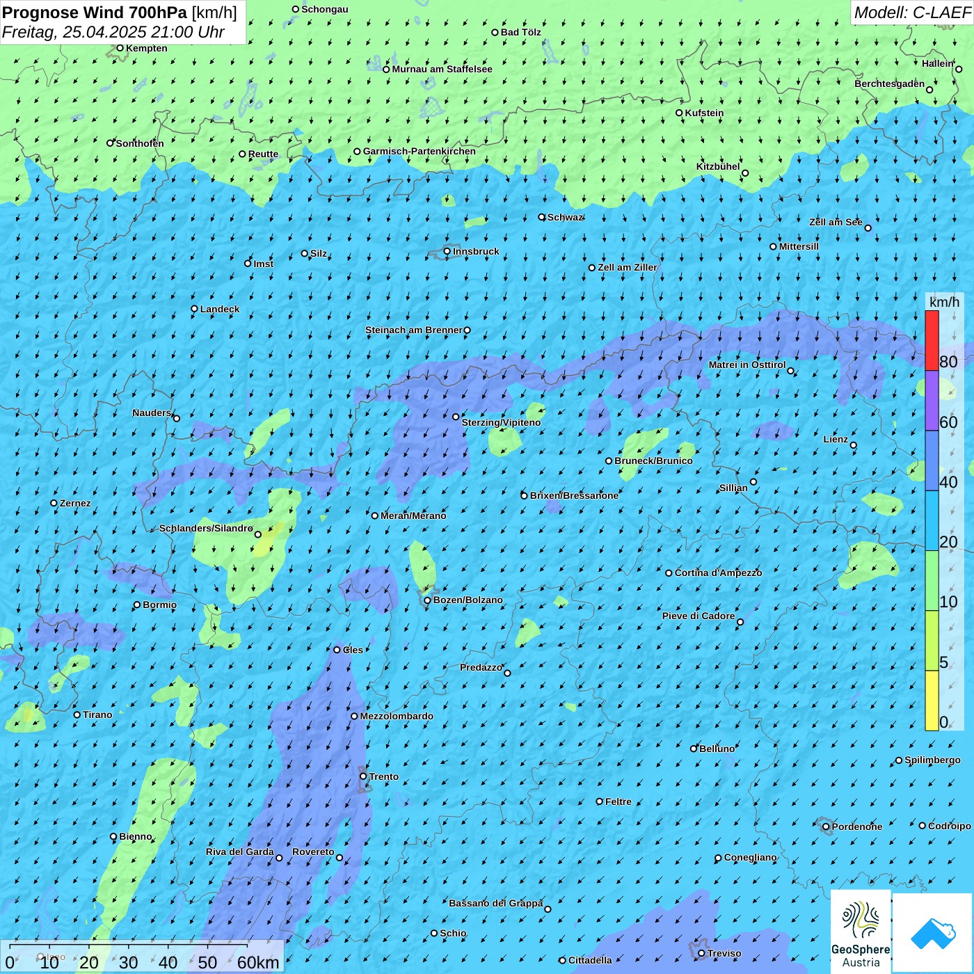The height and width of the screenshot is (974, 974).
Task: Click the 'Sonthofen' label
Action: [140, 143]
